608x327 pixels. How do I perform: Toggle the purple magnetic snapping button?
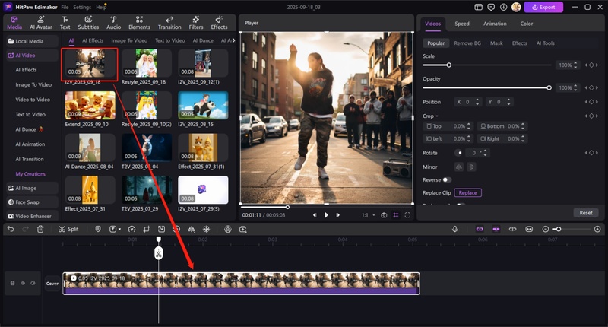point(496,229)
